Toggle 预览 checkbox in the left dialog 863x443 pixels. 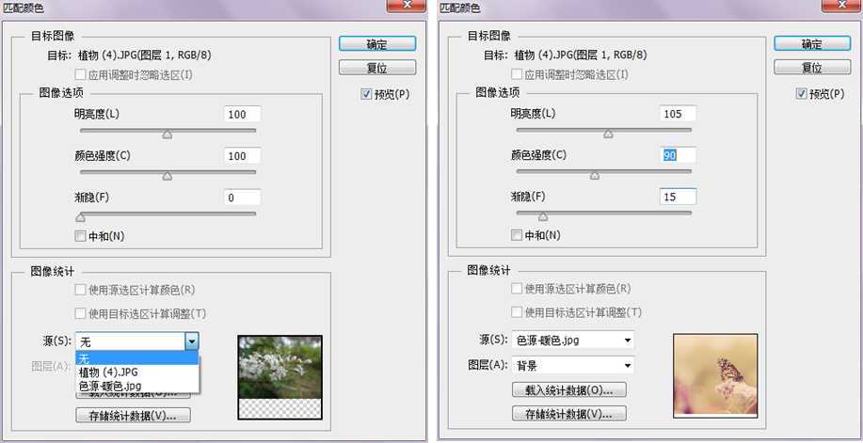tap(367, 94)
